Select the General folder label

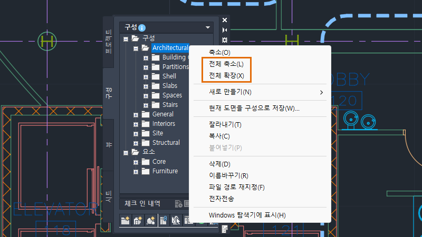[x=162, y=114]
